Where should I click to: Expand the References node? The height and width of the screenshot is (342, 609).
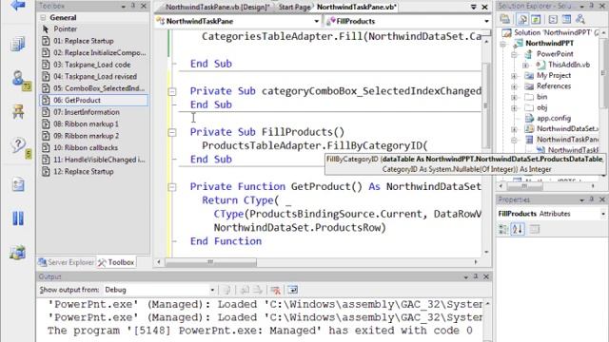click(514, 86)
